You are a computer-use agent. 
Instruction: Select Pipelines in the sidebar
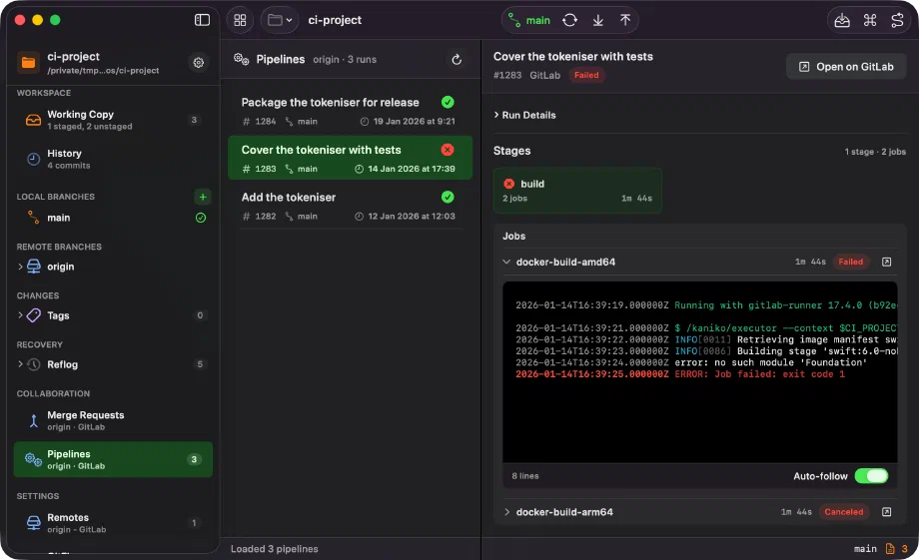[113, 459]
